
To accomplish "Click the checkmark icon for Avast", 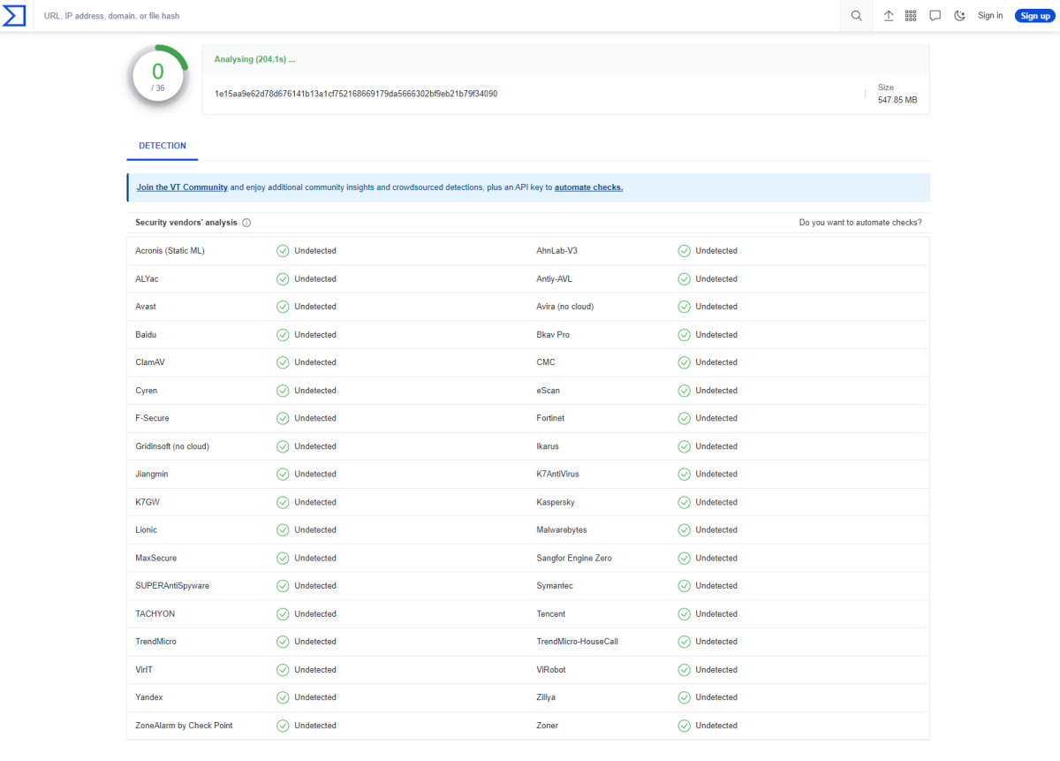I will 283,307.
